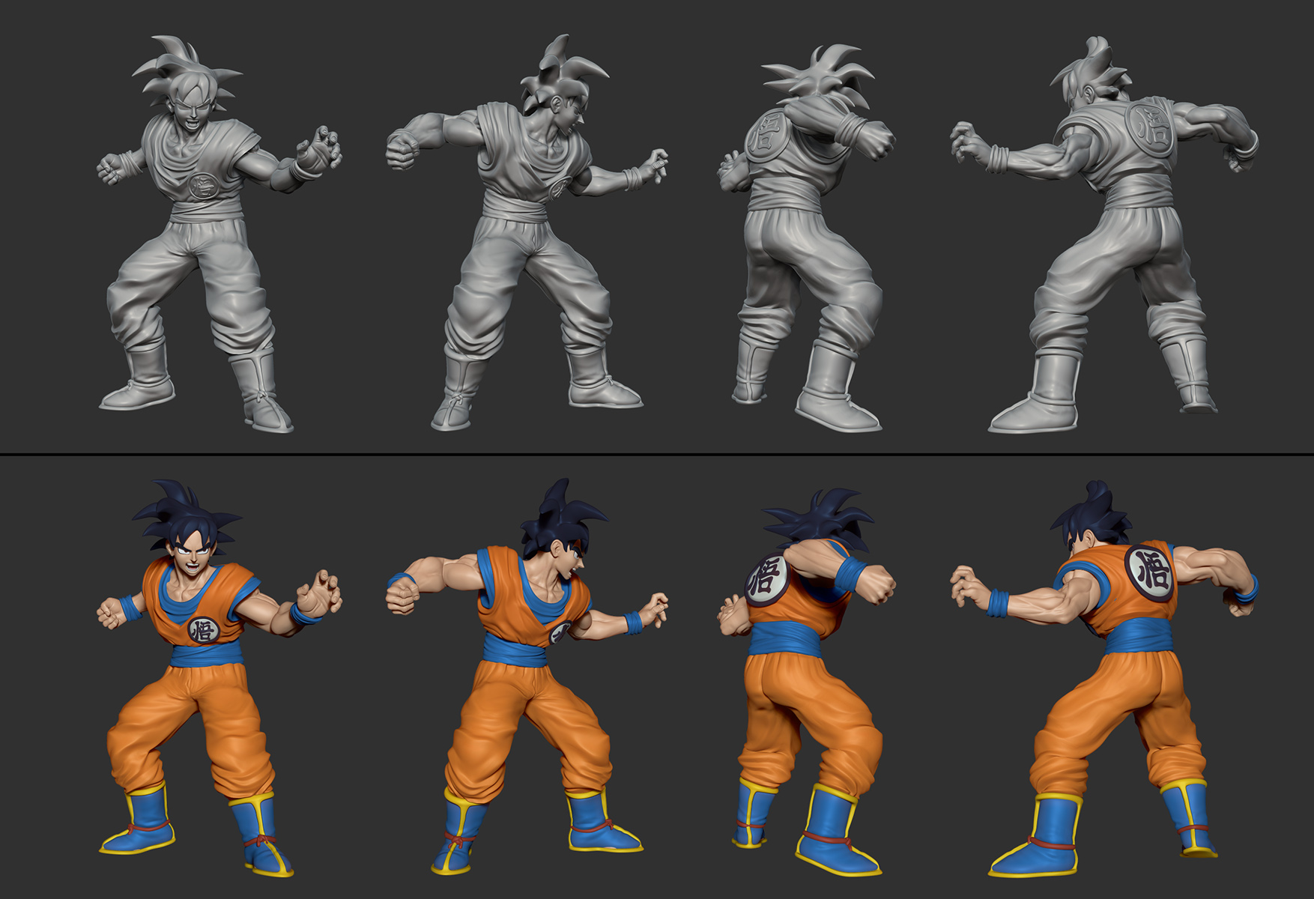Image resolution: width=1314 pixels, height=899 pixels.
Task: Select the gray back-view figure with outstretched arm
Action: [1104, 234]
